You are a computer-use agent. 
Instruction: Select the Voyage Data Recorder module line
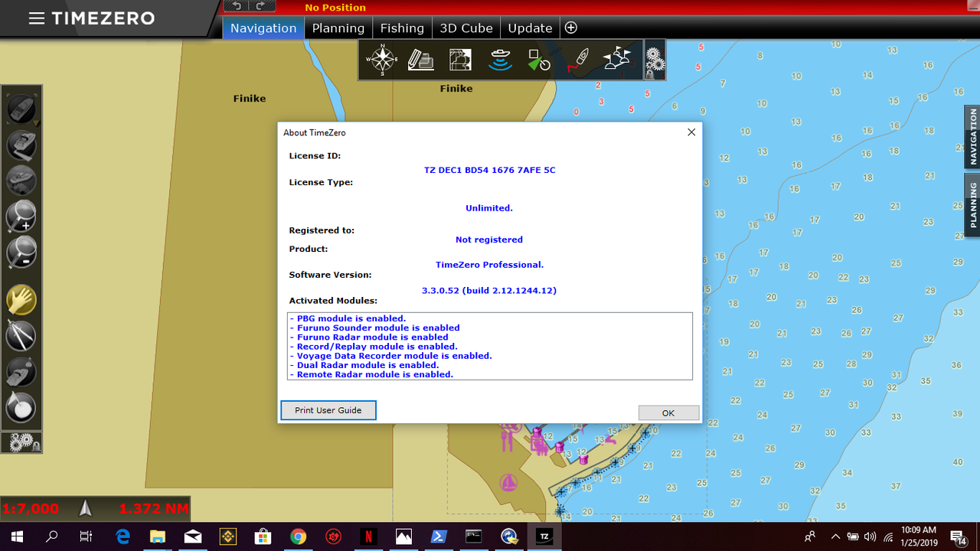390,356
